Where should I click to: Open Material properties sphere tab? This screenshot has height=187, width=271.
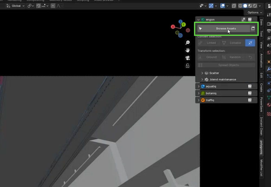[269, 105]
